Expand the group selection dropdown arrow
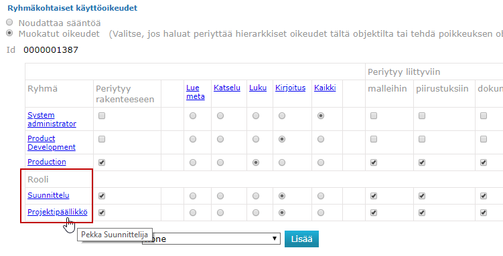This screenshot has height=256, width=503. click(275, 239)
